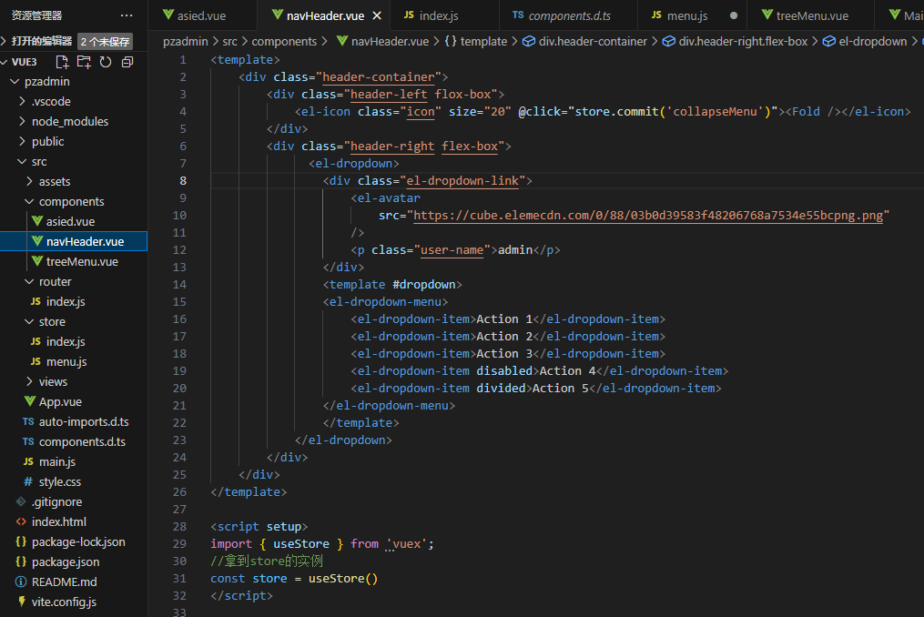Click the Vue icon in navHeader.vue breadcrumb
The width and height of the screenshot is (924, 617).
coord(341,41)
